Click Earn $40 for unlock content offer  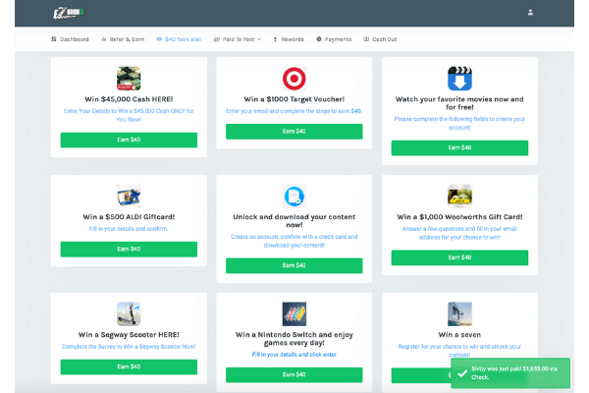click(294, 265)
